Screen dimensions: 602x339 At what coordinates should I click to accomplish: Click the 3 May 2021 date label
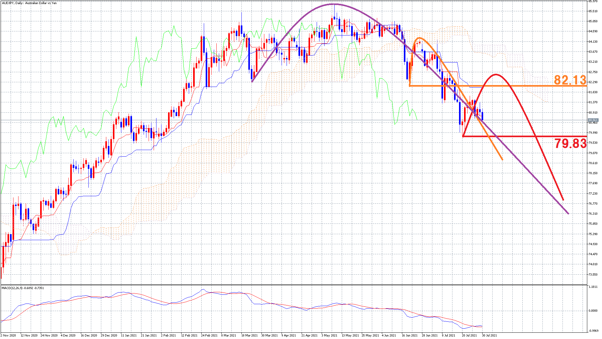329,335
